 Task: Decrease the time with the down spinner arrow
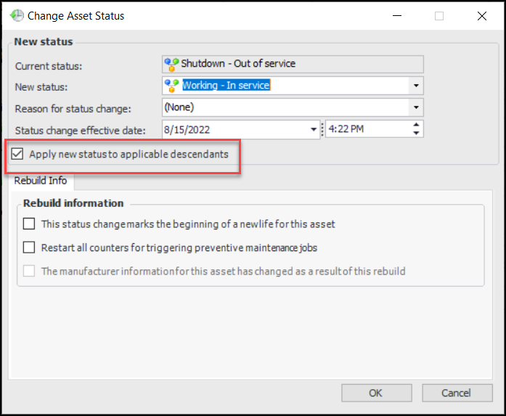416,134
